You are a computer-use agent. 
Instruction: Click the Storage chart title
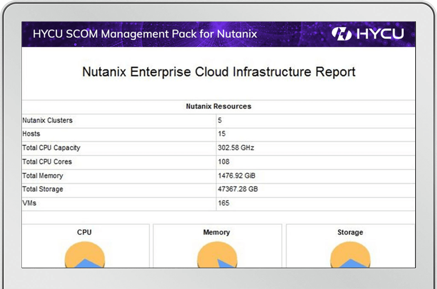click(x=350, y=232)
